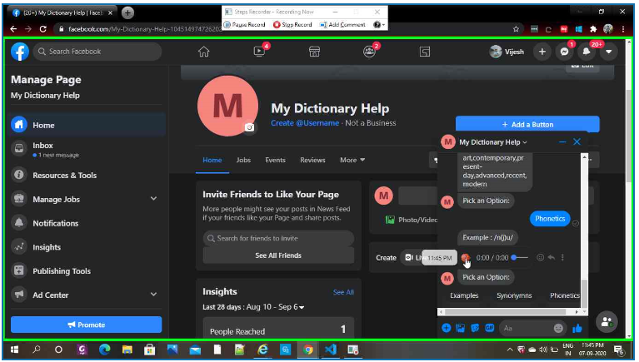Click the new message contacts bubble
Viewport: 639px width, 362px height.
click(x=607, y=322)
